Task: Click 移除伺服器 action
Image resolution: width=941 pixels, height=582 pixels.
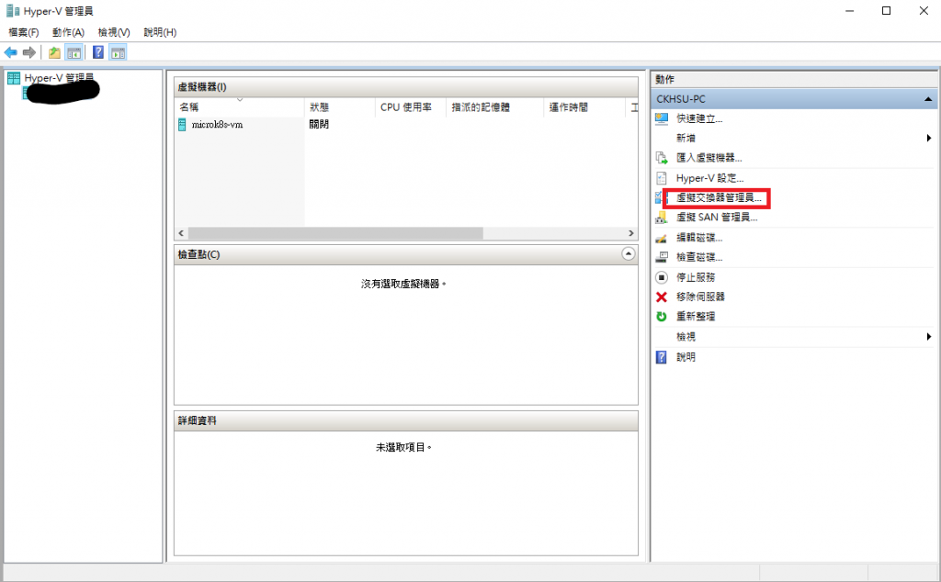Action: pyautogui.click(x=700, y=297)
